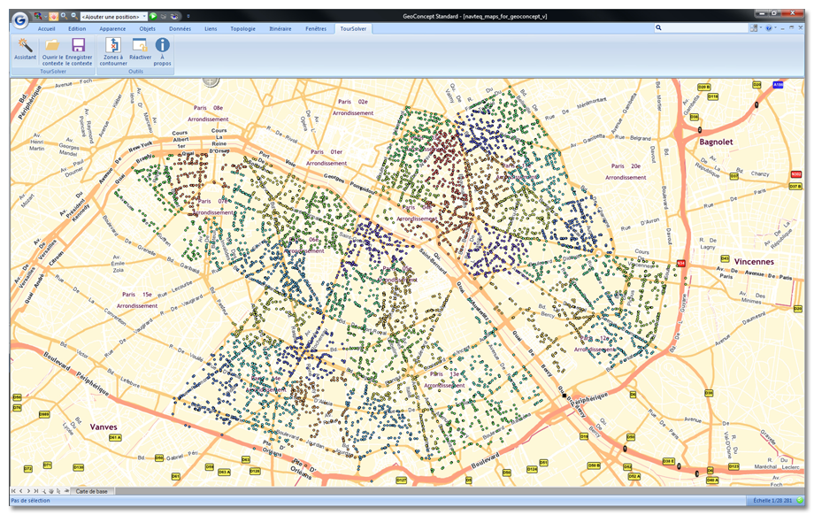Select the Carte de base map tab
Viewport: 814px width, 515px height.
92,490
